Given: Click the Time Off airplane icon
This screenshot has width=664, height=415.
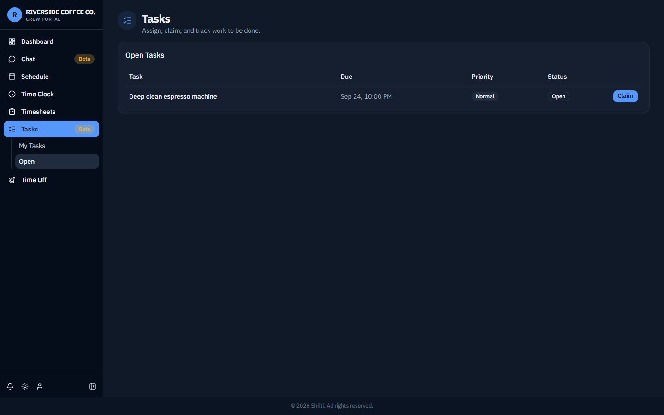Looking at the screenshot, I should (x=12, y=180).
